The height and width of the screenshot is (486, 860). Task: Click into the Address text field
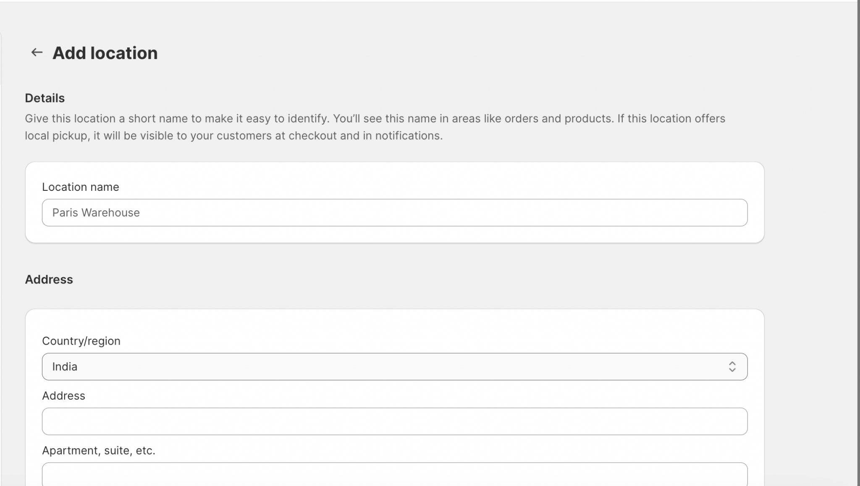394,421
